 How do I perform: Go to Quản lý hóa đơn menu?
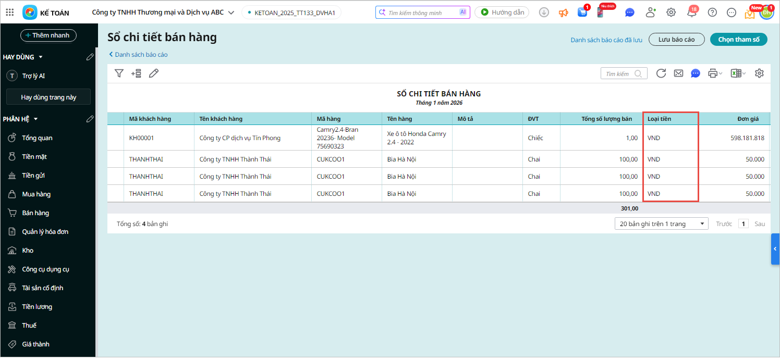coord(45,232)
